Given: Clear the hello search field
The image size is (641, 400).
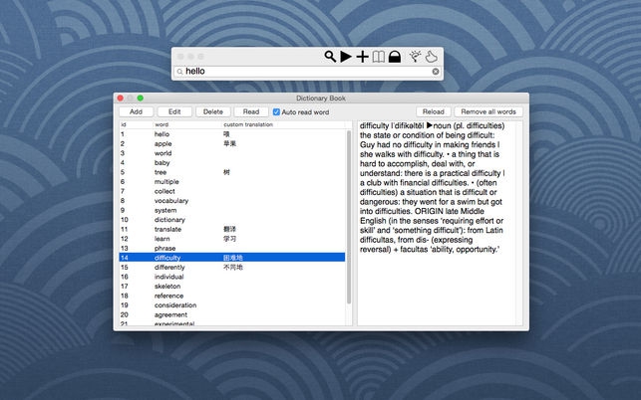Looking at the screenshot, I should tap(436, 72).
